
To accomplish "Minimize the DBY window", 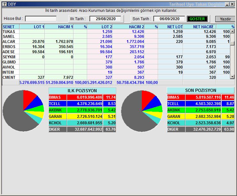I will click(227, 4).
